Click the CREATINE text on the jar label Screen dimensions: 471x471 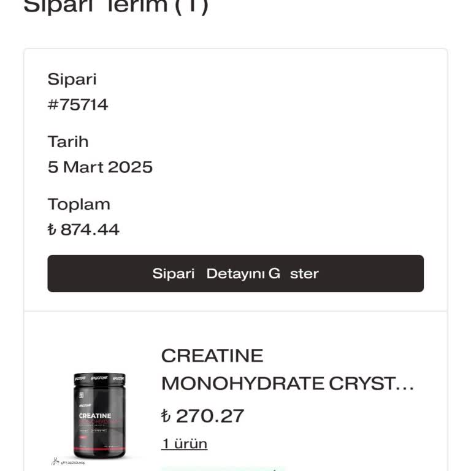coord(95,416)
